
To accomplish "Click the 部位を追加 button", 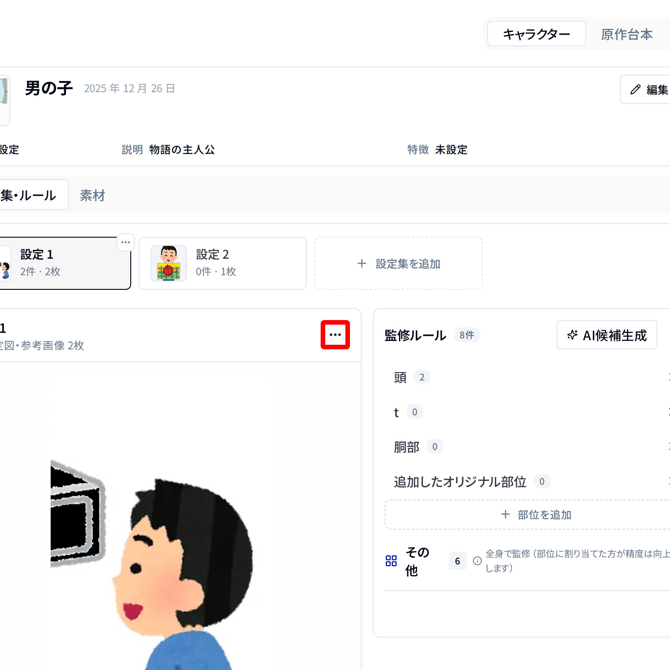I will [x=527, y=515].
